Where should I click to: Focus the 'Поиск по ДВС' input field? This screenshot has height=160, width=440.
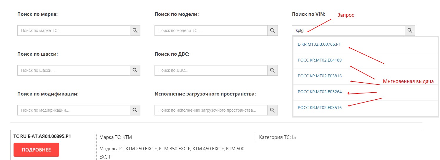point(211,70)
